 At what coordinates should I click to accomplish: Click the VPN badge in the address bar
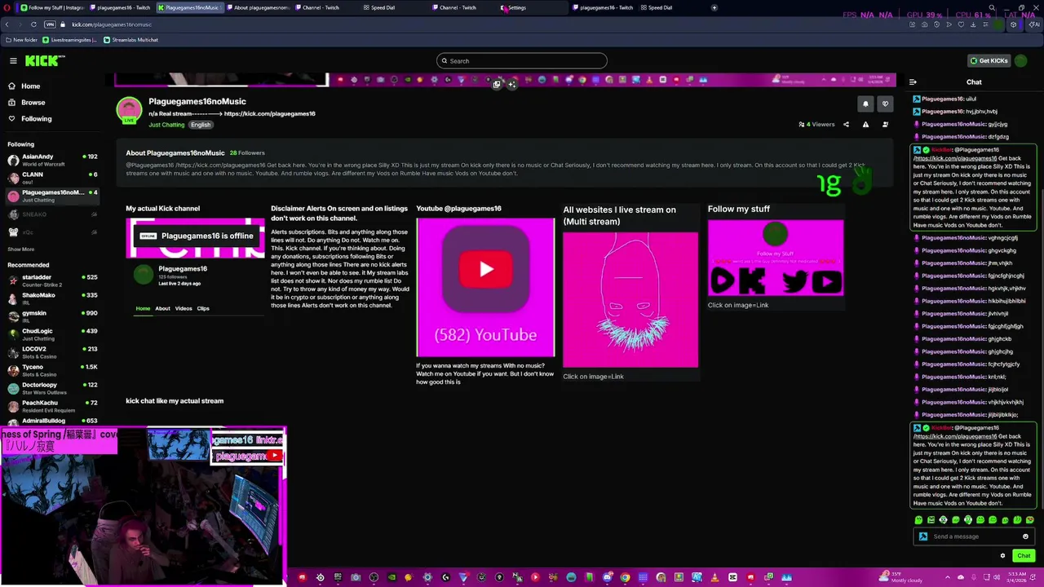coord(50,24)
